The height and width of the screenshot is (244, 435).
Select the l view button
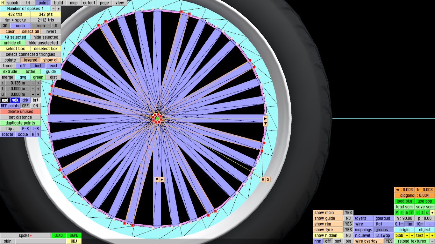pyautogui.click(x=417, y=213)
